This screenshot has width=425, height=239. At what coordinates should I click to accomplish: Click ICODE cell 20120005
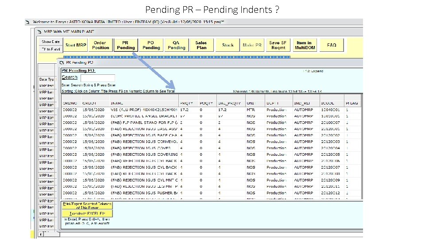[x=330, y=154]
